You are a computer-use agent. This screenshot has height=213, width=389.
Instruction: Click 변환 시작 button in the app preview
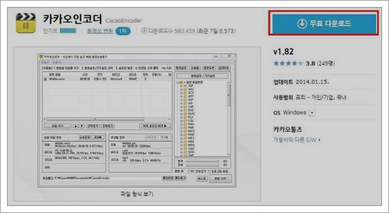point(221,179)
